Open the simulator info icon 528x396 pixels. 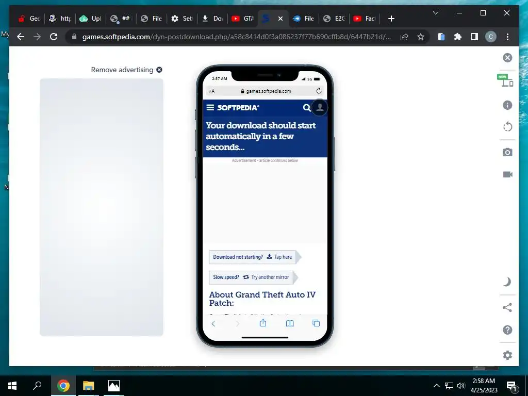507,105
